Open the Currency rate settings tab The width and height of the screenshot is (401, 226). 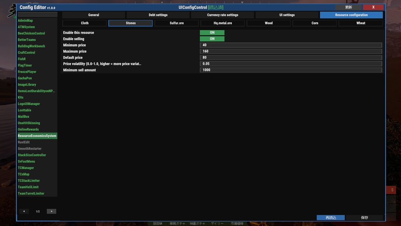tap(222, 15)
